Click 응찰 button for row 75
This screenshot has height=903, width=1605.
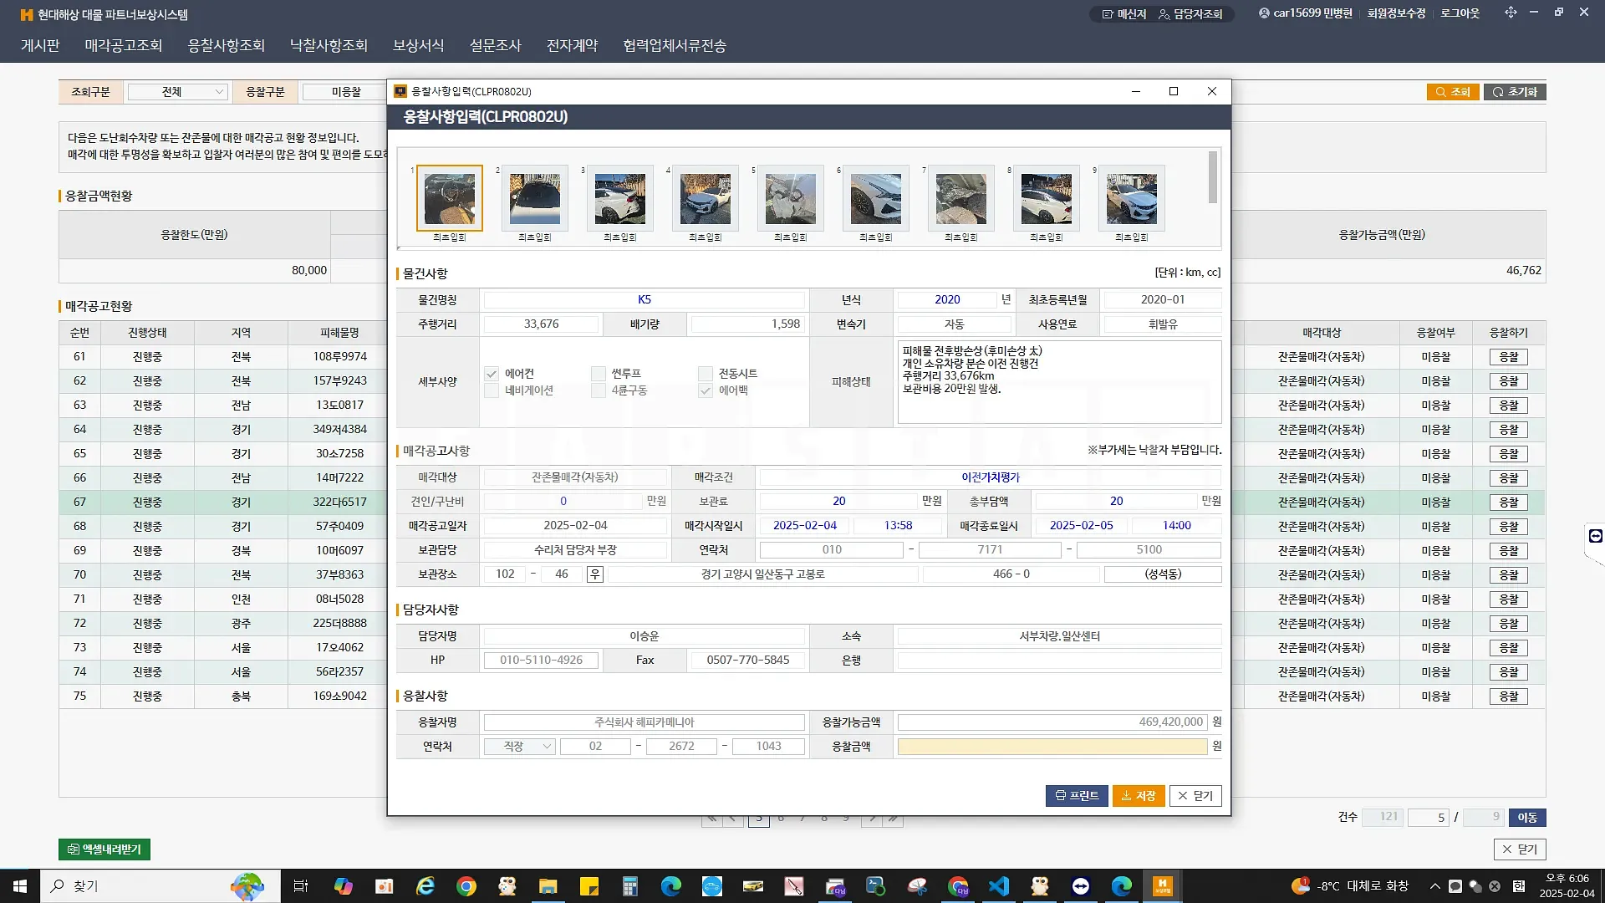(x=1508, y=696)
